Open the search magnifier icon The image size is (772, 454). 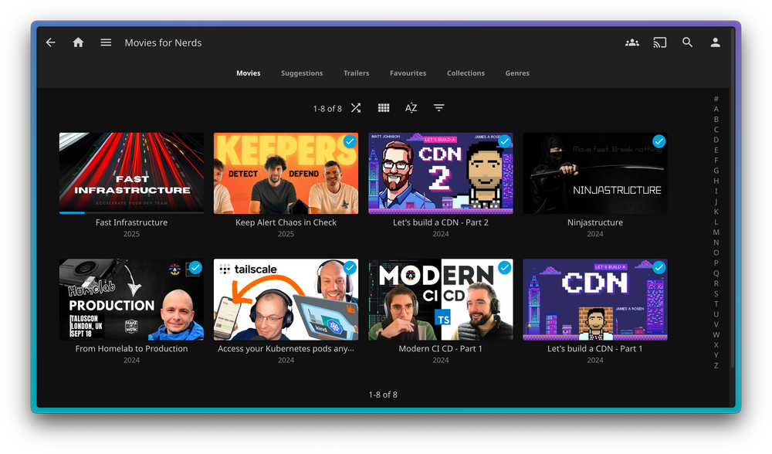point(687,42)
